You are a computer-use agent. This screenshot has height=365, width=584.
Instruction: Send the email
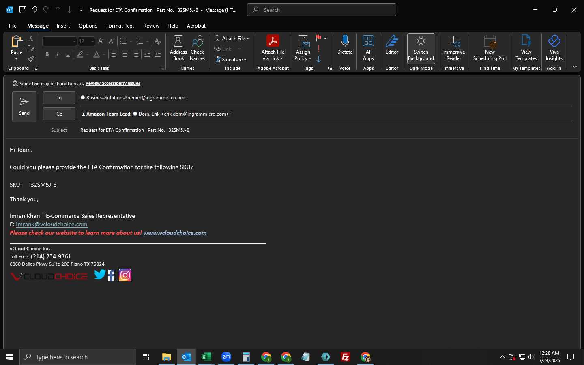(x=24, y=107)
